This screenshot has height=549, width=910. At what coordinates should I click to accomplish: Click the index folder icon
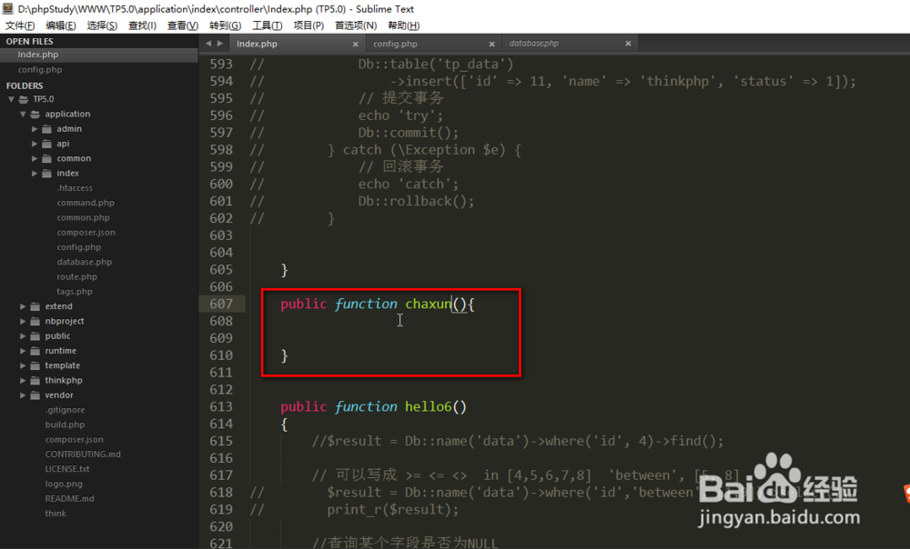47,174
